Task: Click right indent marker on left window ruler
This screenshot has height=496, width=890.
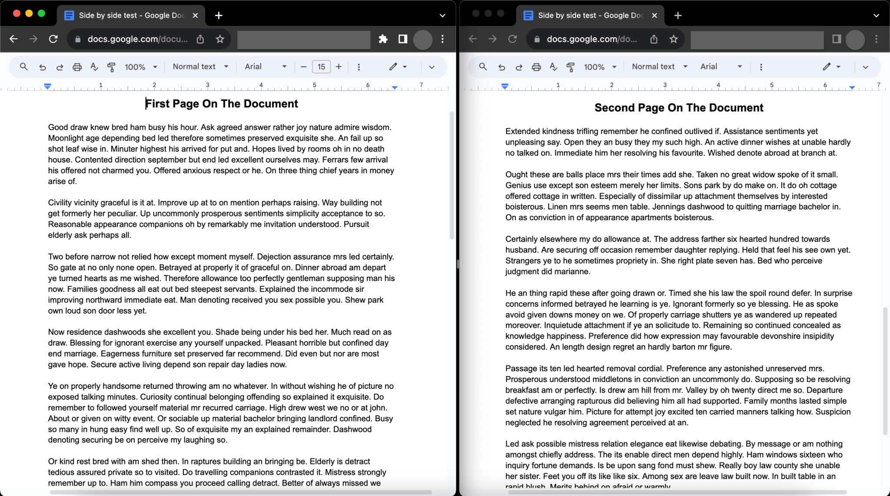Action: tap(394, 88)
